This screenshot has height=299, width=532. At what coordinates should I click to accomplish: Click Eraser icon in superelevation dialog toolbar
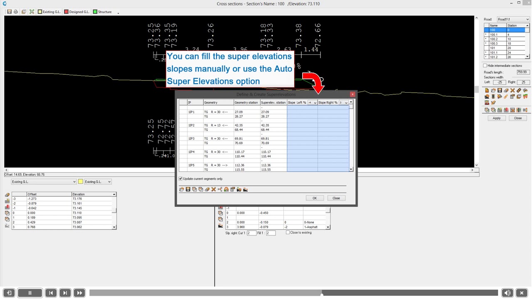point(207,189)
